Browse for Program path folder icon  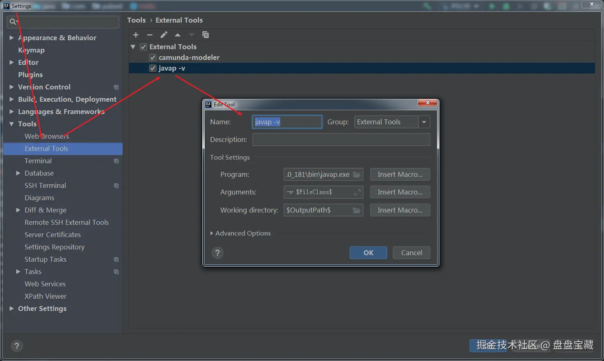[357, 174]
